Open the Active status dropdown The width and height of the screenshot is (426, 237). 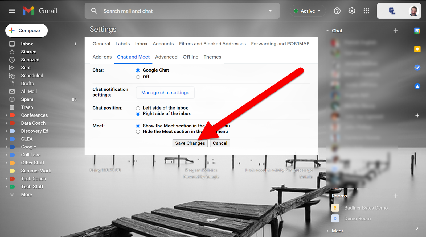pyautogui.click(x=308, y=11)
